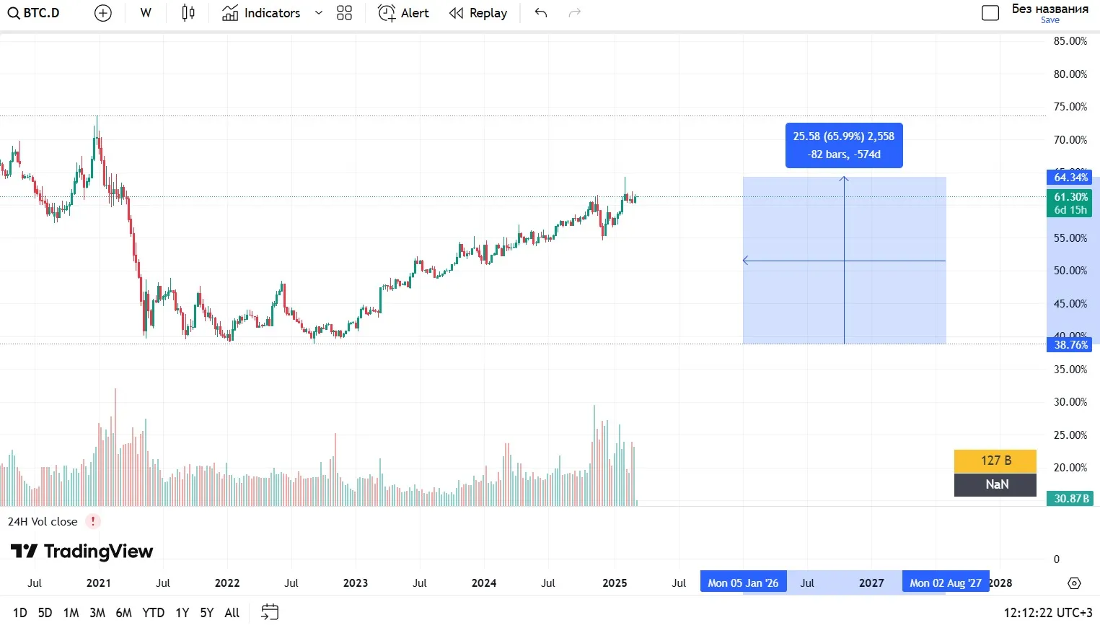Show All data time range

click(x=232, y=613)
